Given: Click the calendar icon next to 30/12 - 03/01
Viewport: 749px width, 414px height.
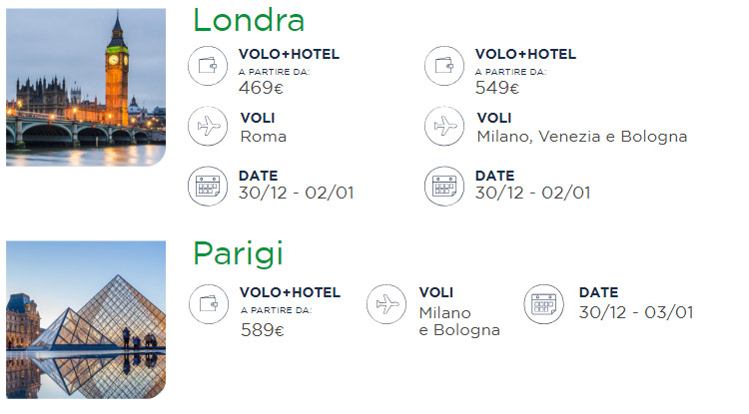Looking at the screenshot, I should [543, 304].
